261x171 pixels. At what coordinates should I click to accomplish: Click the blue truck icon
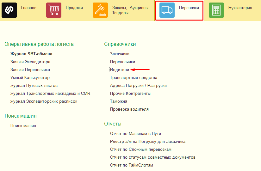[x=167, y=10]
